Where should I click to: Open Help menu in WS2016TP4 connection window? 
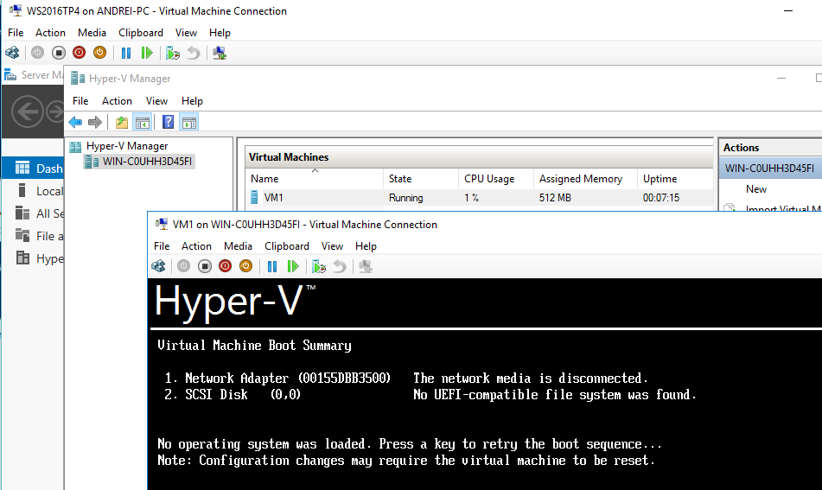click(x=220, y=33)
